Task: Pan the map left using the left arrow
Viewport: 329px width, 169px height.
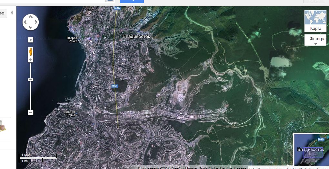Action: [25, 22]
